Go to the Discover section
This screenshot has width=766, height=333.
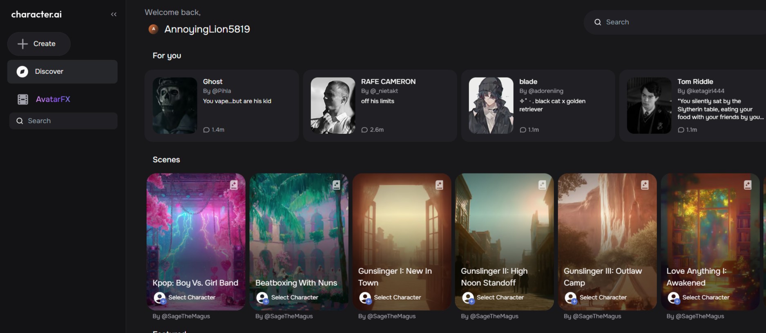tap(62, 72)
